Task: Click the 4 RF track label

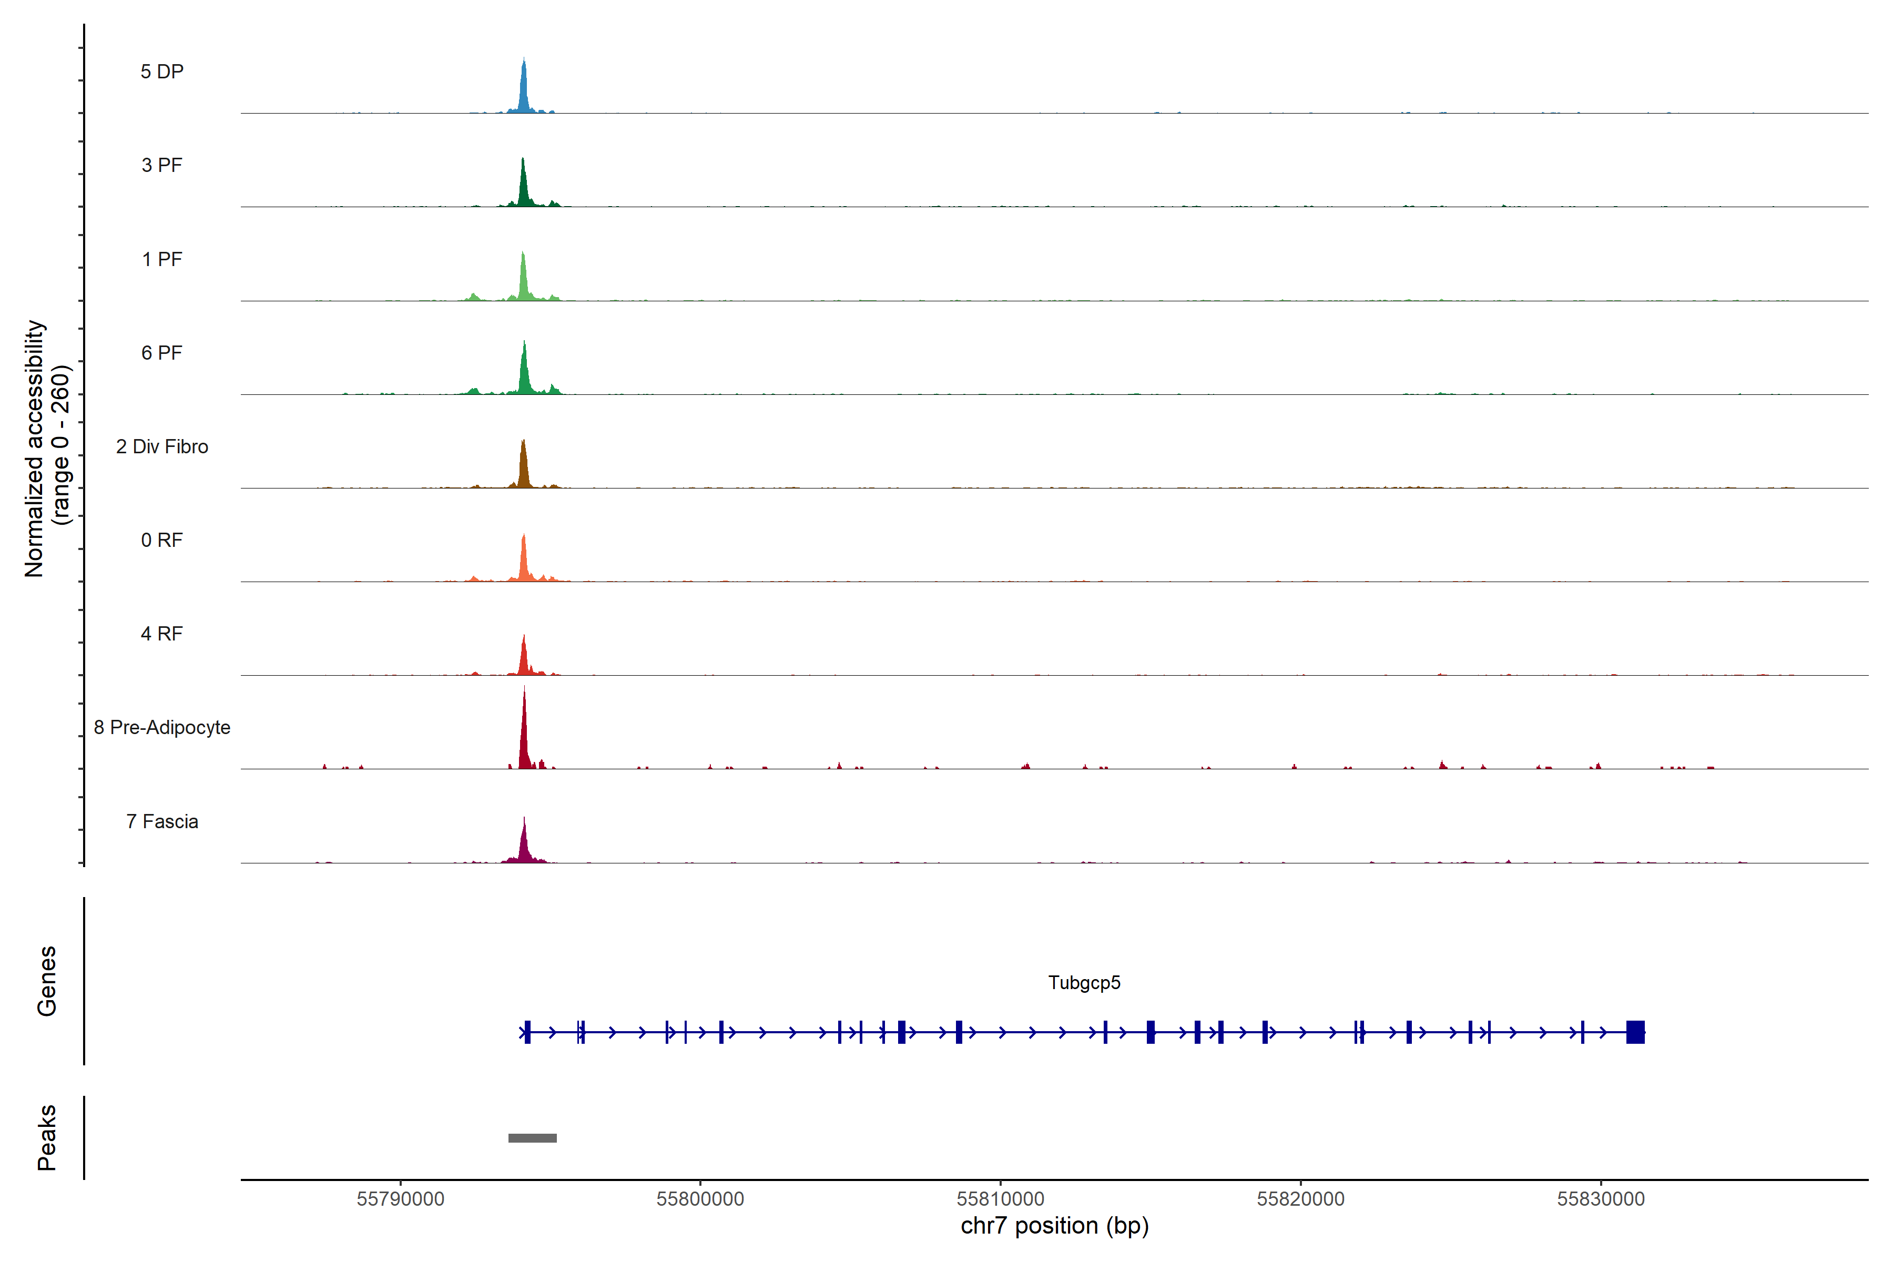Action: point(162,634)
